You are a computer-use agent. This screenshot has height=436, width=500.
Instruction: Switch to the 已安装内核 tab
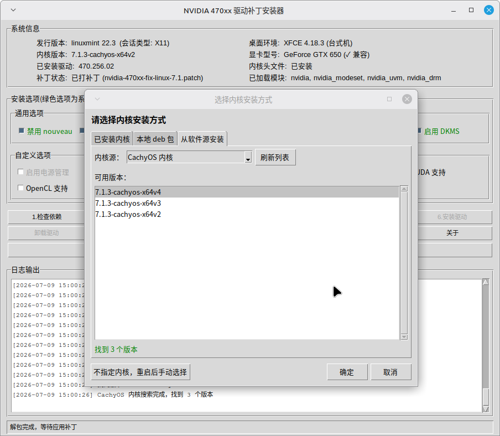(x=112, y=139)
